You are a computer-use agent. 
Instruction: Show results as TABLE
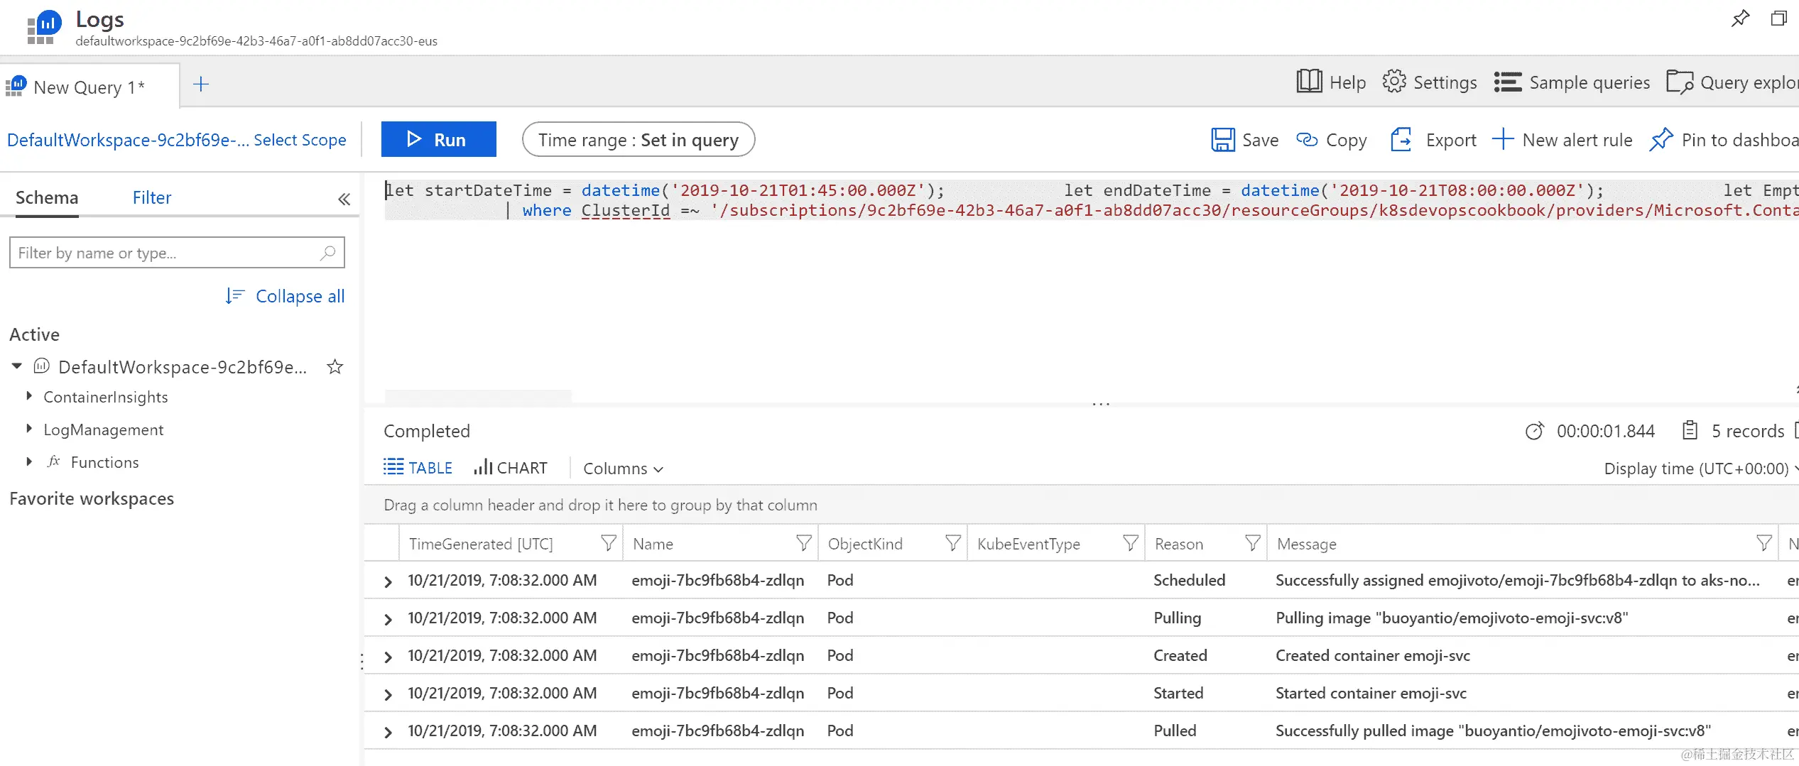[418, 468]
